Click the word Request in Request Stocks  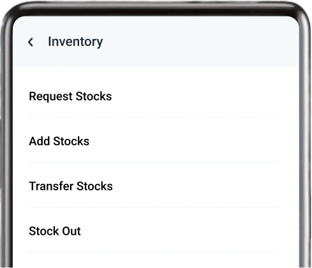51,97
